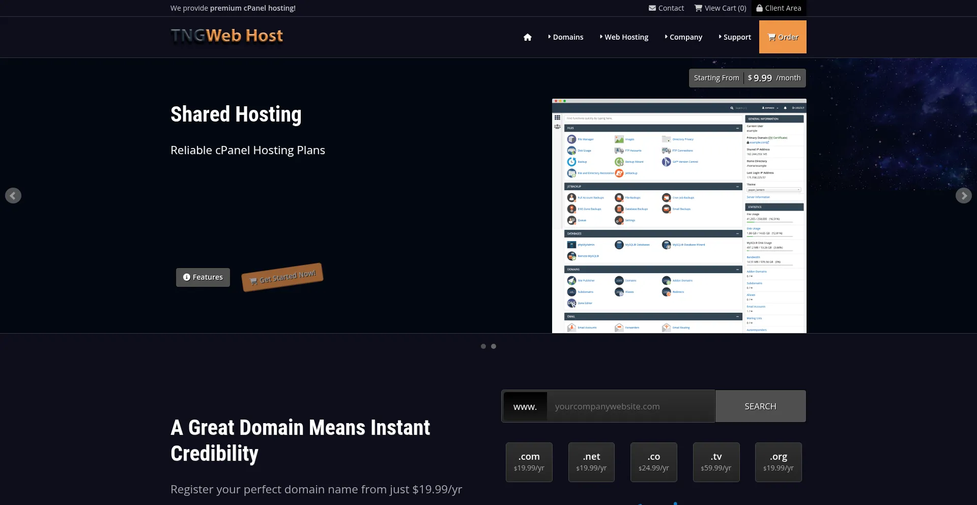The width and height of the screenshot is (977, 505).
Task: Select the .com $19.99/yr tile
Action: 529,462
